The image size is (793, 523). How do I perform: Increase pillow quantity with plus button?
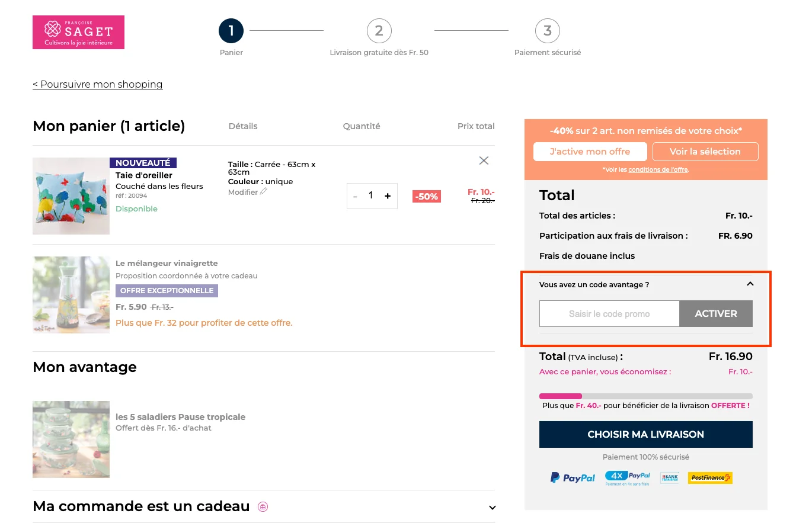388,195
